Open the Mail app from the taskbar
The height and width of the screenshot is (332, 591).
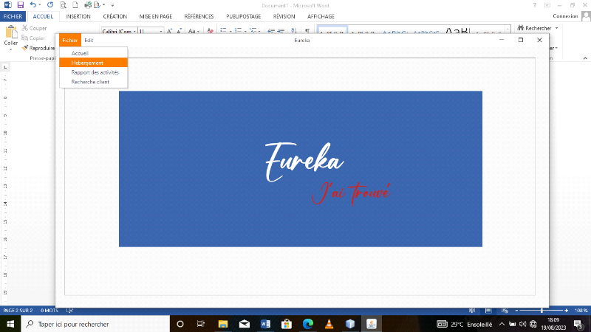[245, 324]
